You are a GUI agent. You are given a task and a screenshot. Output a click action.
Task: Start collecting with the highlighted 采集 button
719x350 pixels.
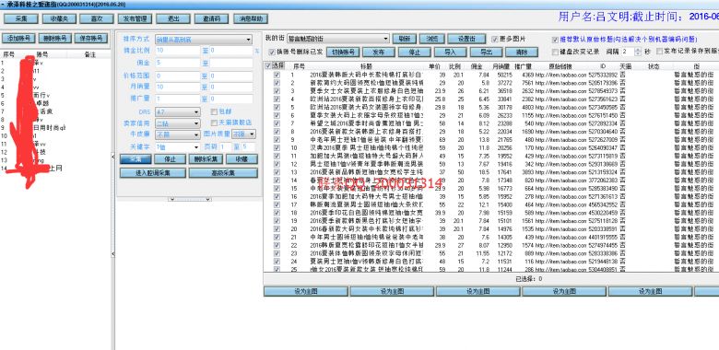[135, 159]
